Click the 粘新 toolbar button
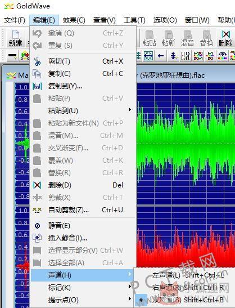This screenshot has height=308, width=235. click(168, 38)
